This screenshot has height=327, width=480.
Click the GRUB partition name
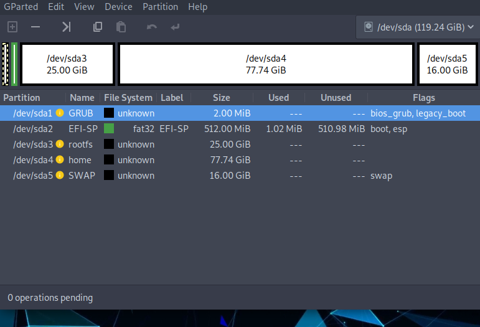pos(81,113)
